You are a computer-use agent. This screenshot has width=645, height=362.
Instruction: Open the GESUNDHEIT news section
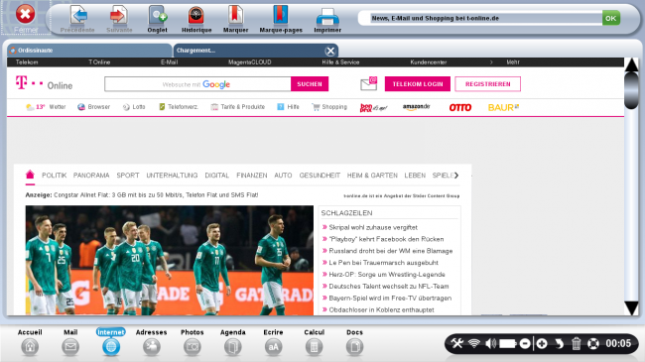pos(320,176)
